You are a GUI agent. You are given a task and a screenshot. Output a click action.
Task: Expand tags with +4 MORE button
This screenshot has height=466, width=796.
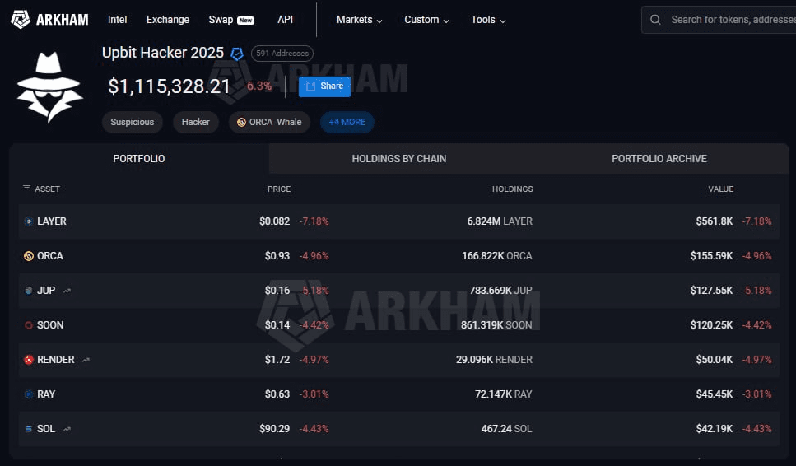click(347, 122)
